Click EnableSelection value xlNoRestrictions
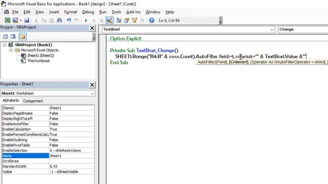 pyautogui.click(x=71, y=150)
